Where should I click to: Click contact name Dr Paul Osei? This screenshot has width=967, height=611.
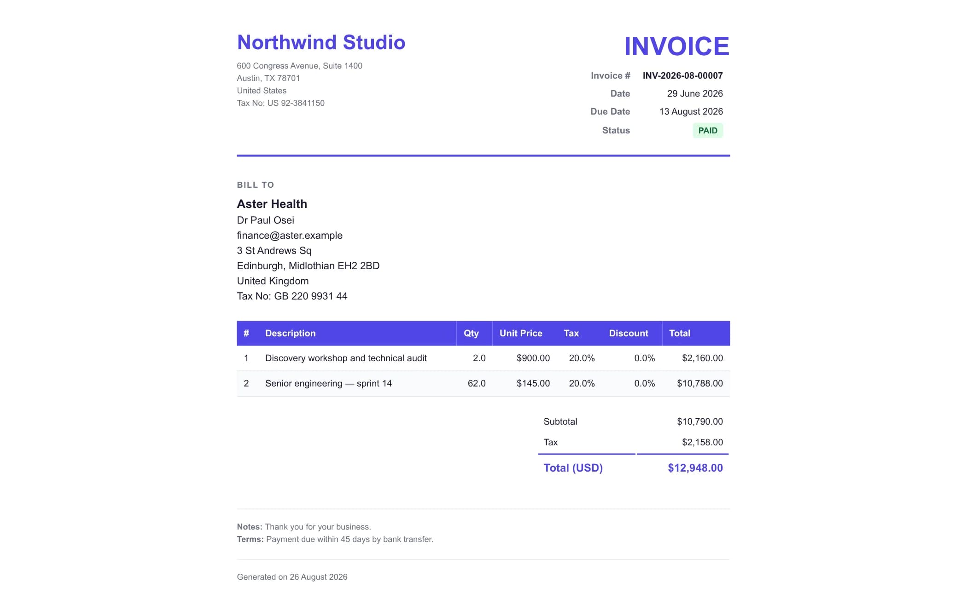[x=265, y=220]
